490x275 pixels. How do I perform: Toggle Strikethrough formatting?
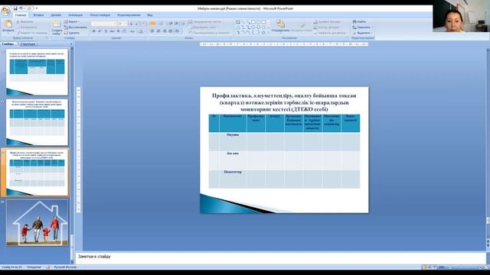[112, 31]
